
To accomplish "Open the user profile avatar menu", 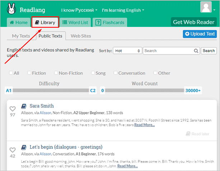I will coord(206,8).
